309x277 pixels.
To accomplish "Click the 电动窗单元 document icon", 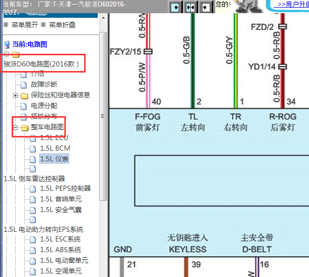I will click(33, 261).
